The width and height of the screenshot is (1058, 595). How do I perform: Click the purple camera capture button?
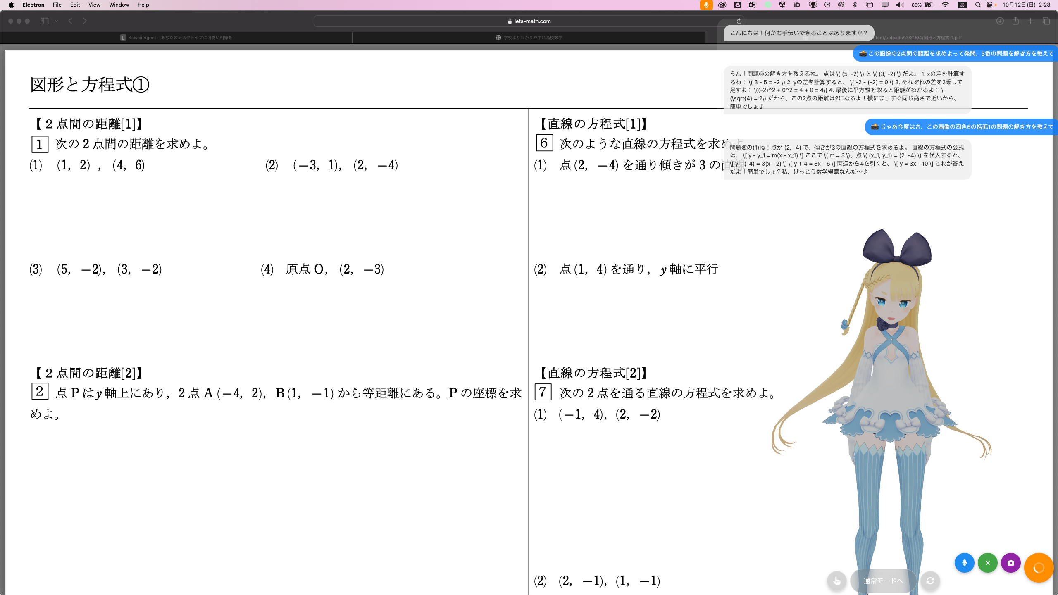1010,563
